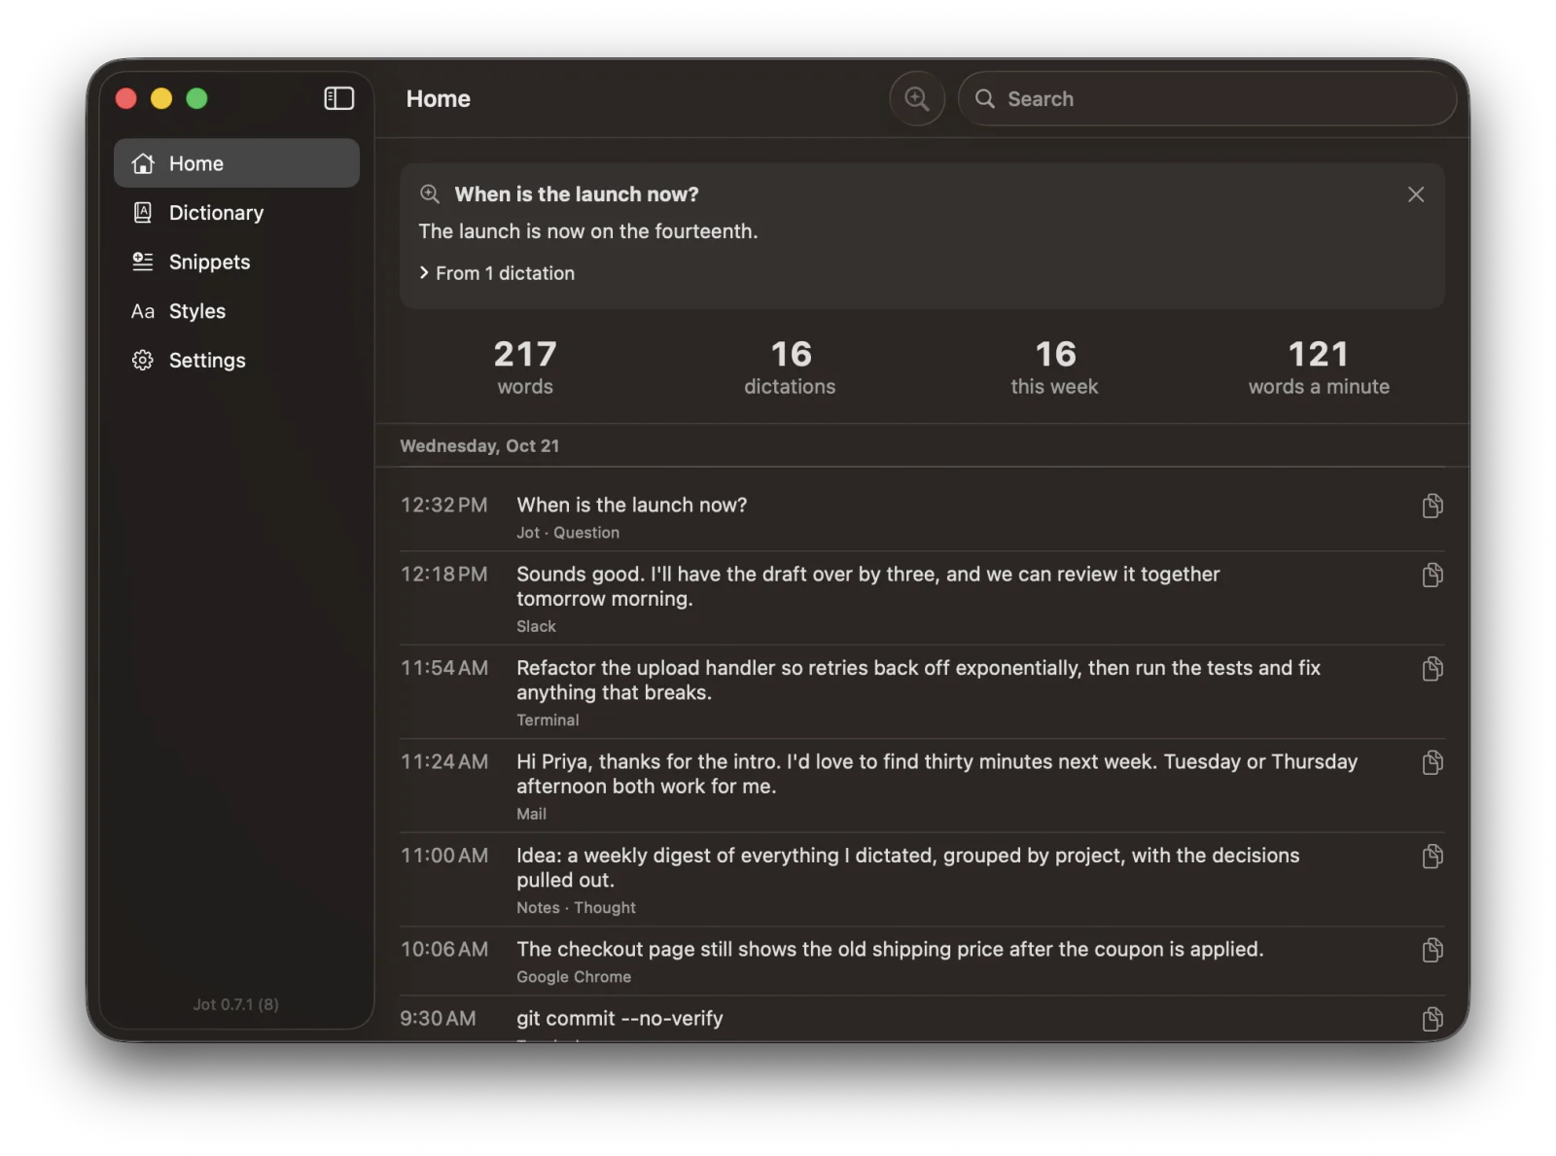Click the Snippets list icon
The height and width of the screenshot is (1156, 1556).
pyautogui.click(x=143, y=262)
